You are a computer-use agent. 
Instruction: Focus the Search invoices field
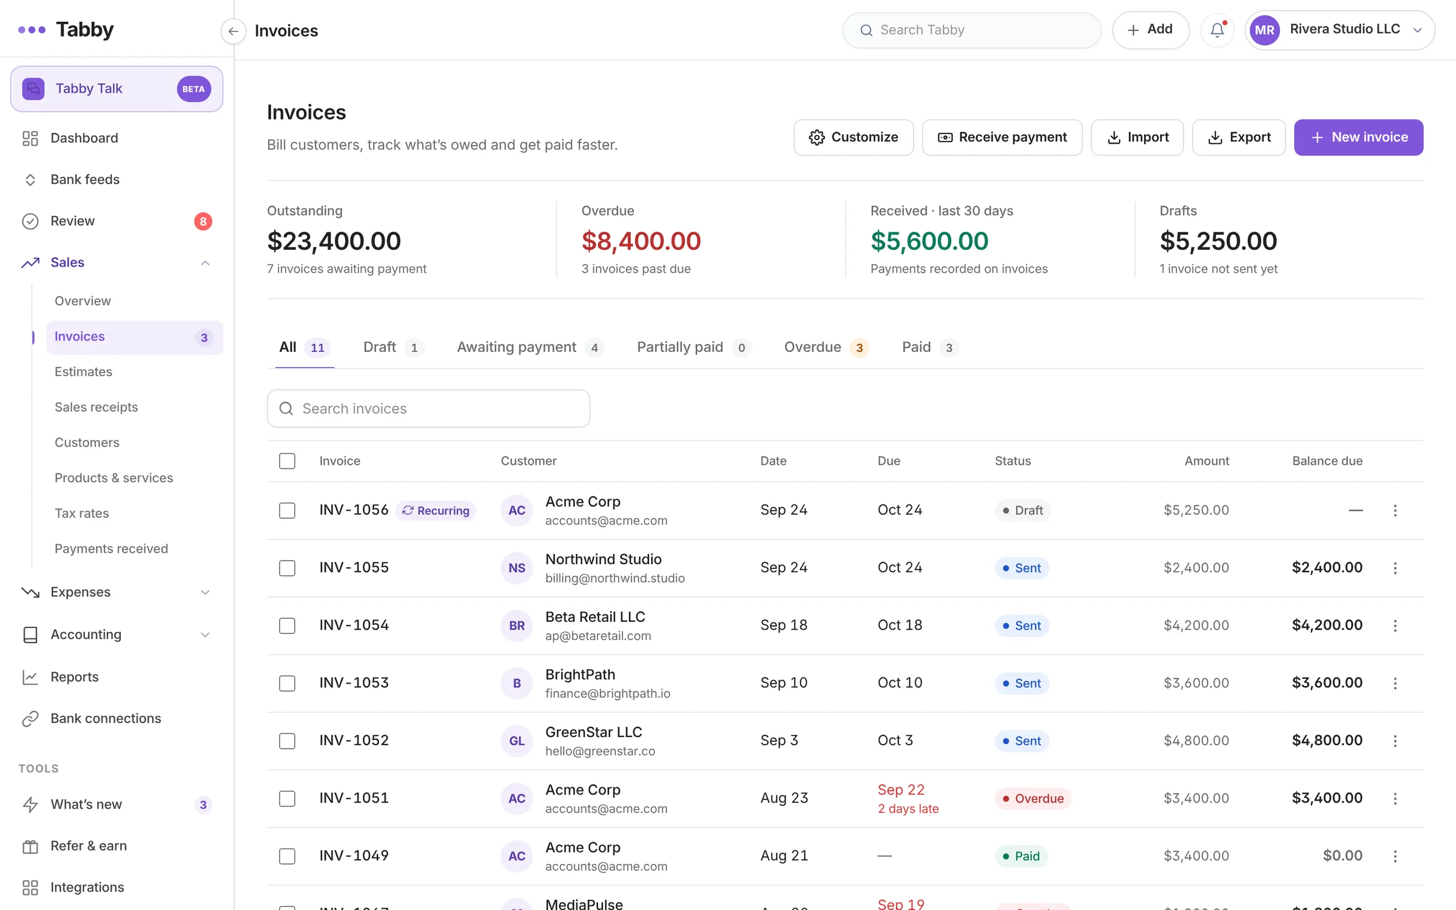[x=428, y=409]
